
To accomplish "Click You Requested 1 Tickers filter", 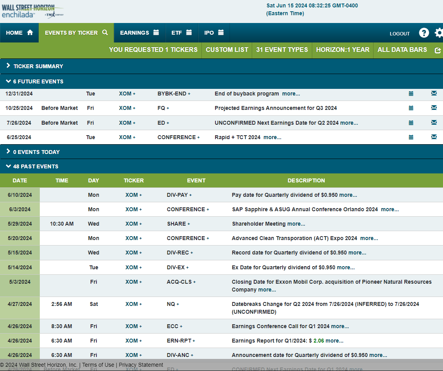I will click(x=153, y=49).
